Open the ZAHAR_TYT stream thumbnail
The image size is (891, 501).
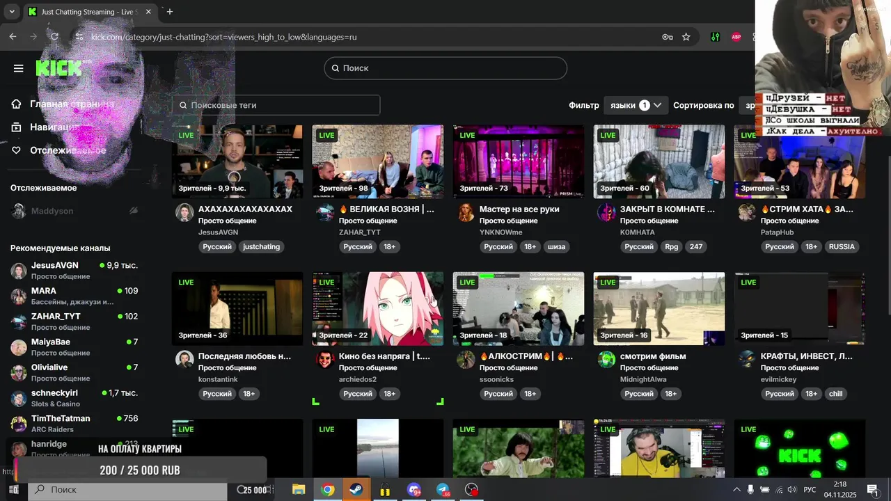coord(378,161)
